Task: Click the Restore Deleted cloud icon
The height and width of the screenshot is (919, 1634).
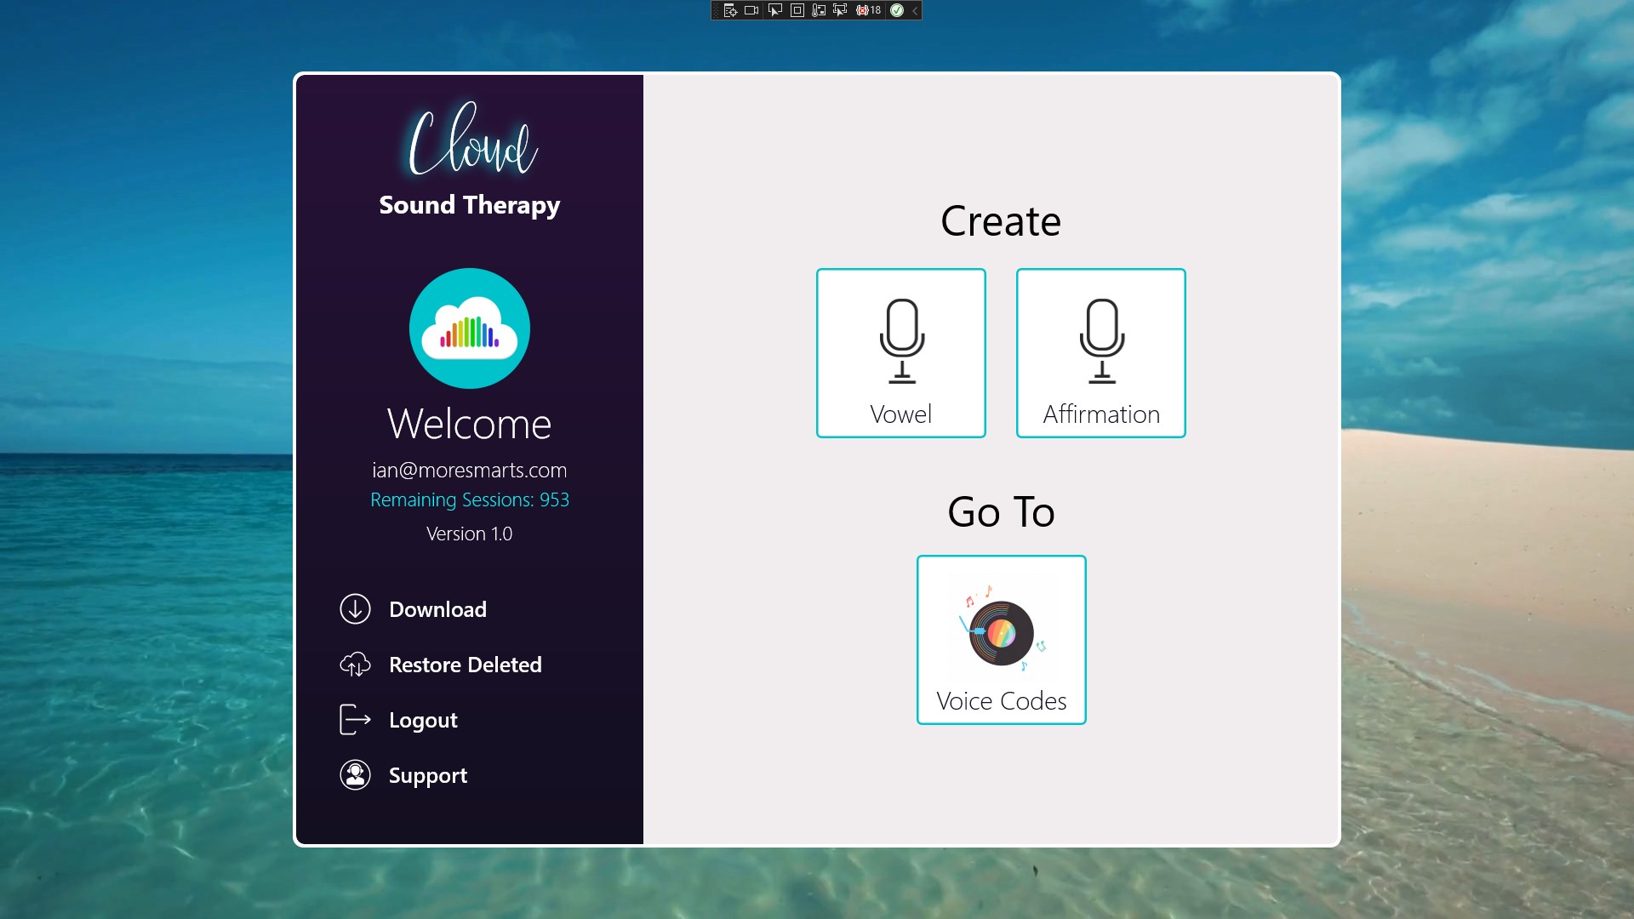Action: 355,665
